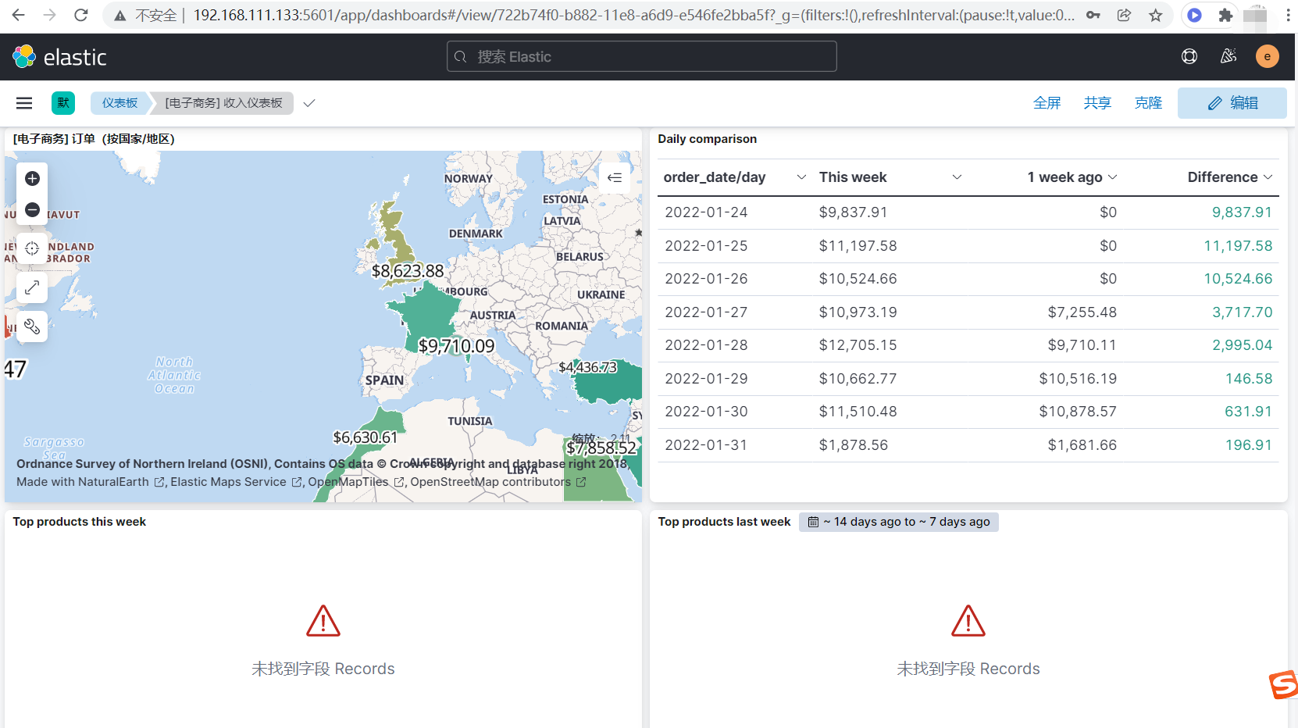
Task: Open the green space selector avatar
Action: (x=63, y=103)
